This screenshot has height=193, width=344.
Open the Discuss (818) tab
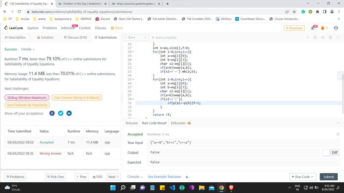75,37
